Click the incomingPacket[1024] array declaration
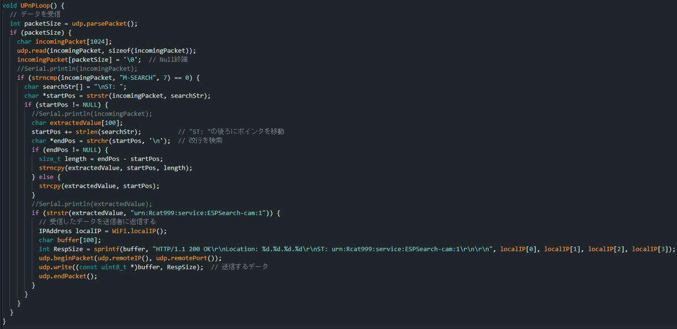The image size is (677, 329). click(74, 41)
